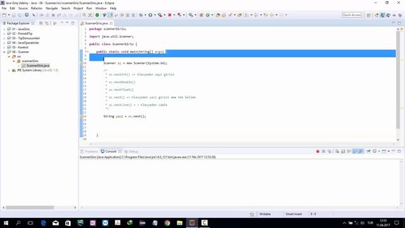
Task: Click the Clear Console icon
Action: pos(337,151)
